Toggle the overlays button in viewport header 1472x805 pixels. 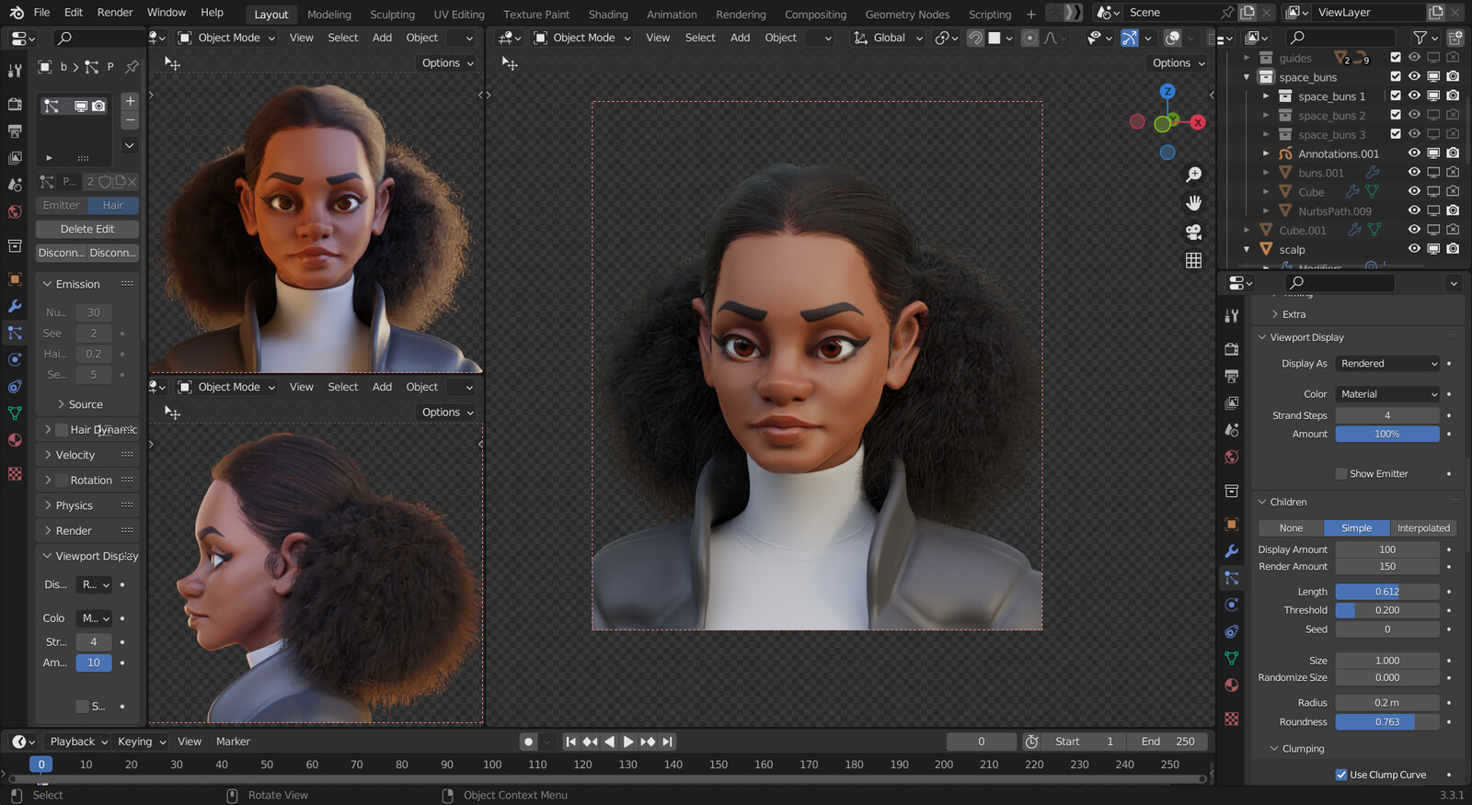tap(1172, 38)
